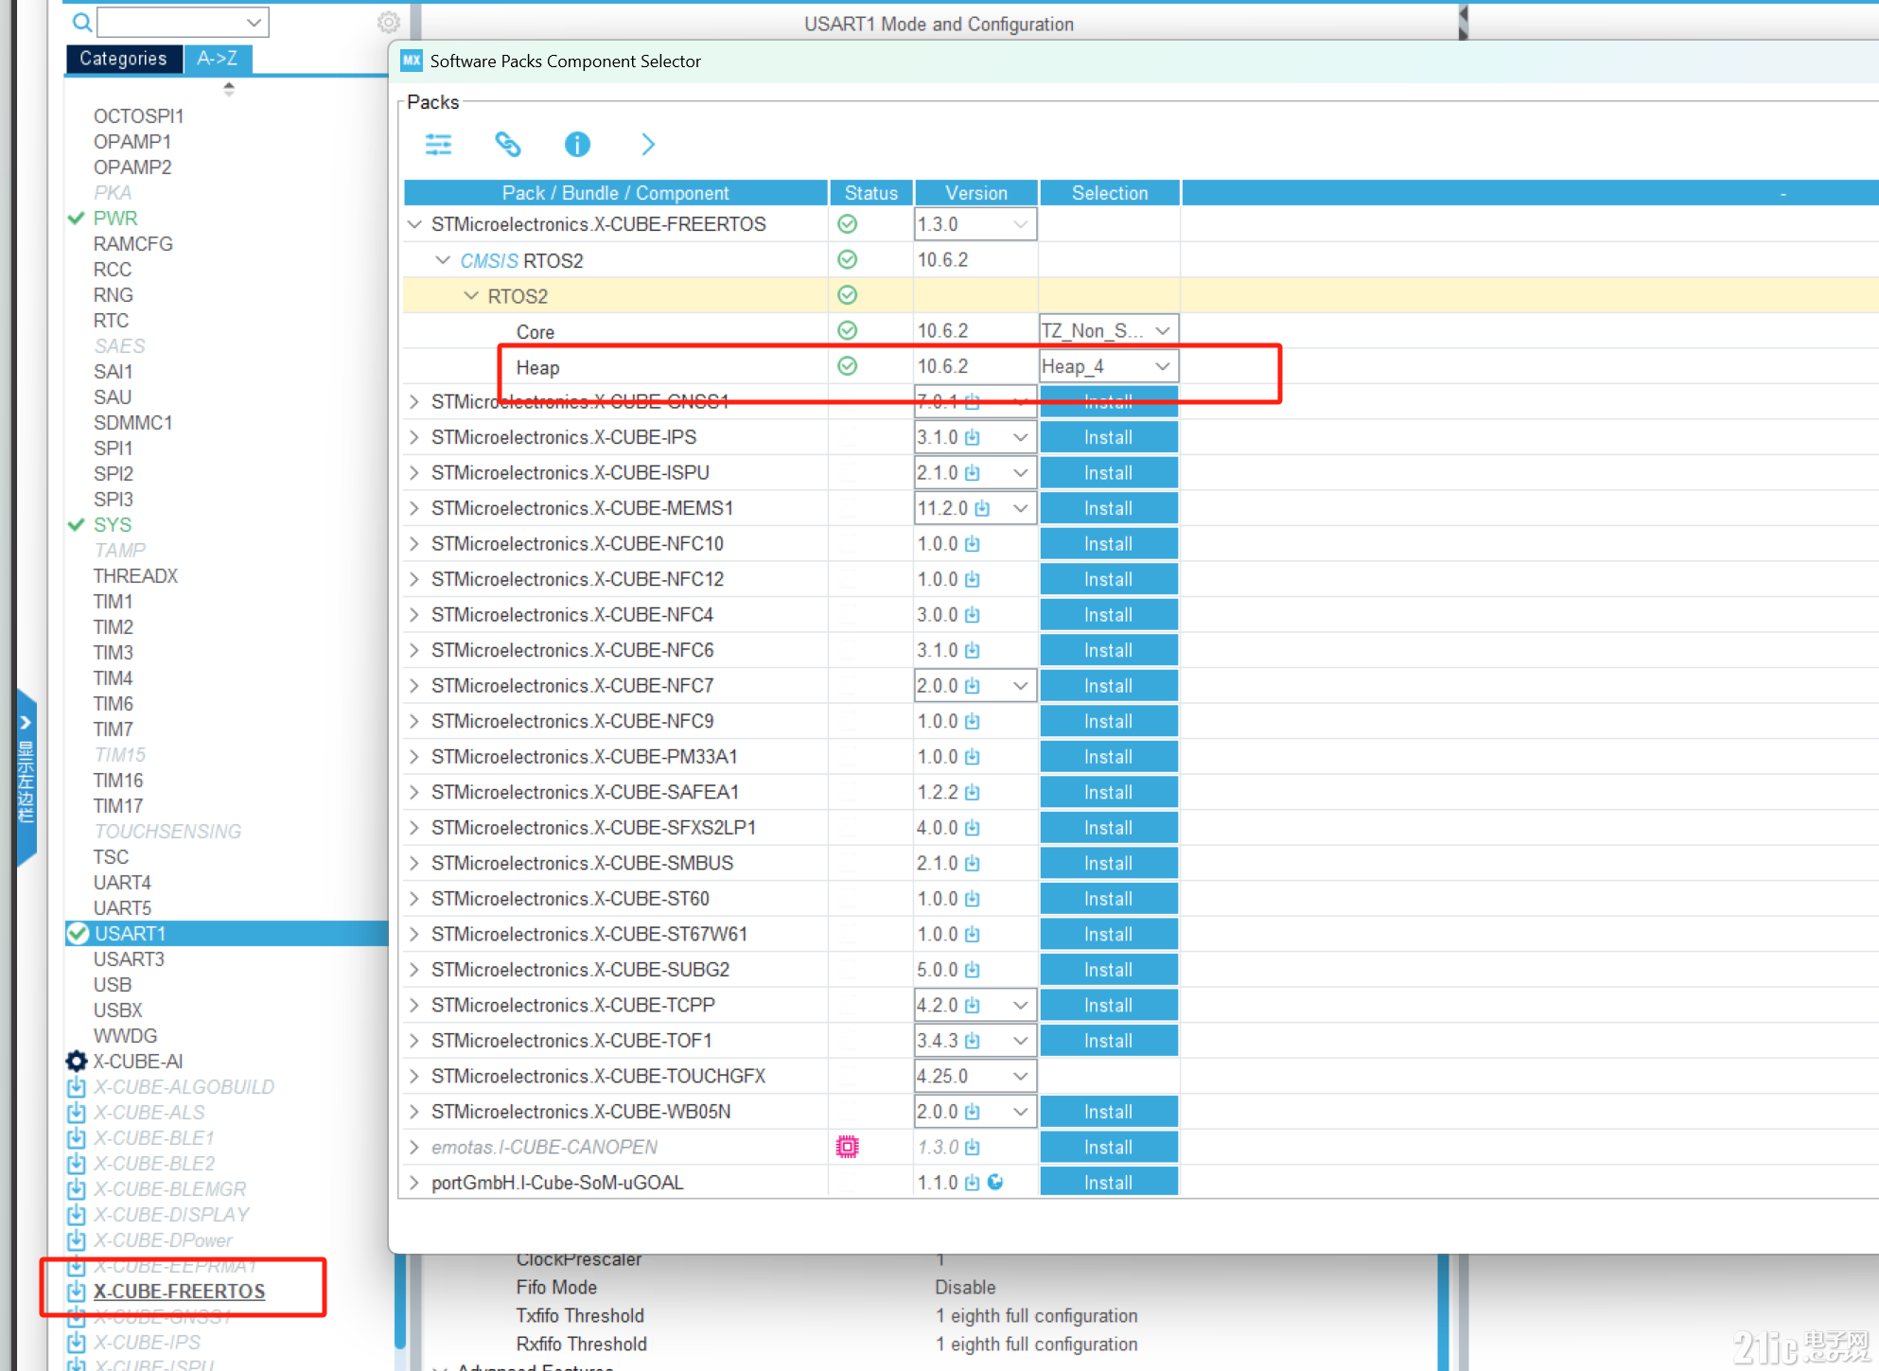1879x1371 pixels.
Task: Install the X-CUBE-IPS pack
Action: (x=1109, y=437)
